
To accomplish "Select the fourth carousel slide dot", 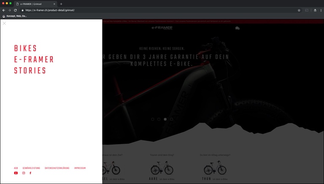I will (171, 119).
